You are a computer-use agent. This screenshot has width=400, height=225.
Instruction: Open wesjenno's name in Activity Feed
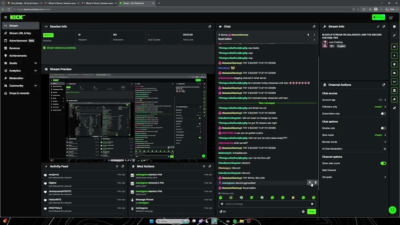coord(54,175)
